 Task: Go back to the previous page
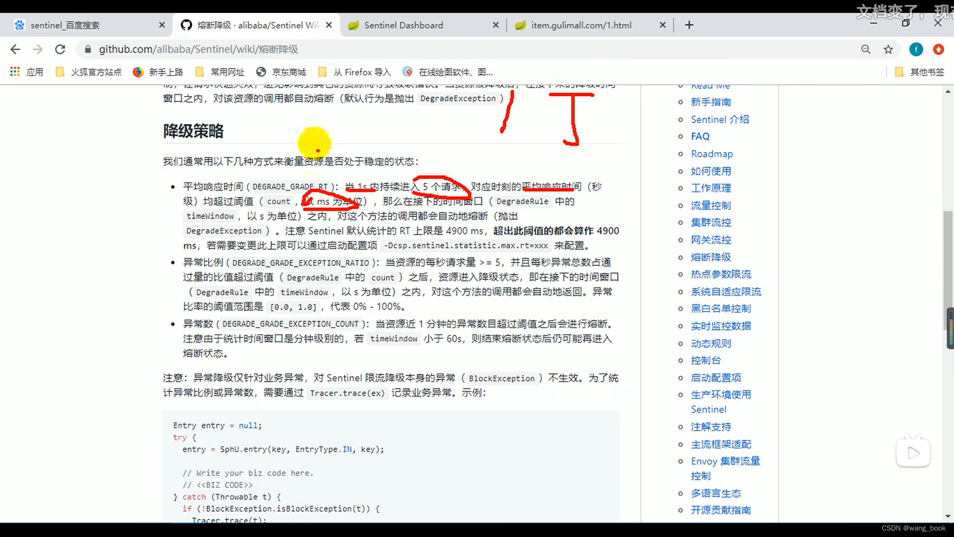pos(15,49)
